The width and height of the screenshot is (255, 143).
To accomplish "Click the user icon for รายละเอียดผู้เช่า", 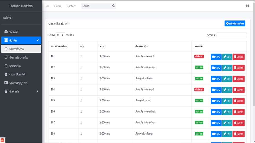I will tap(6, 74).
